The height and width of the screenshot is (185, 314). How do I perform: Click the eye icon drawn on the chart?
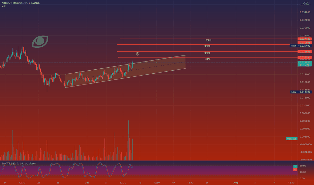point(40,42)
